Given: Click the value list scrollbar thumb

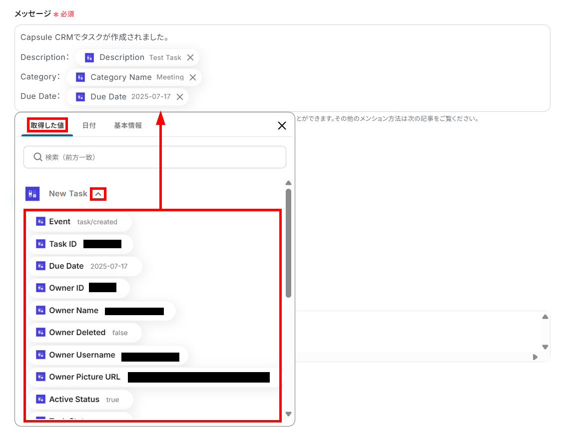Looking at the screenshot, I should [x=288, y=243].
